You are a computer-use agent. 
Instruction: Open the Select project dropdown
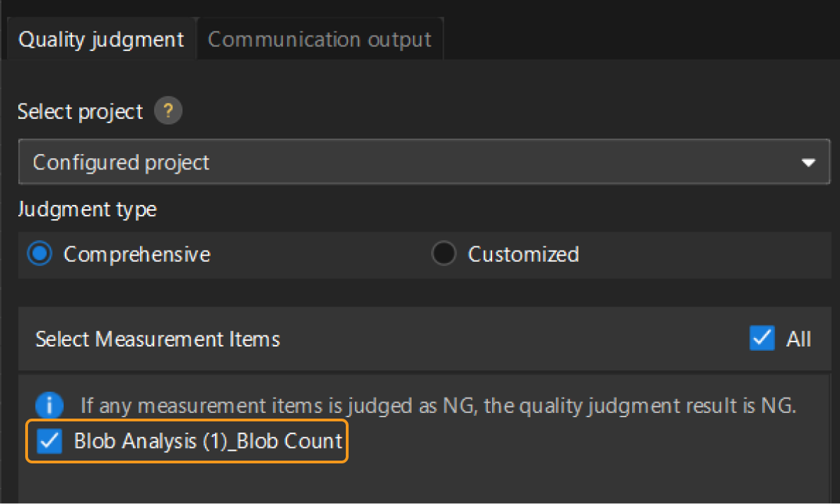point(423,162)
